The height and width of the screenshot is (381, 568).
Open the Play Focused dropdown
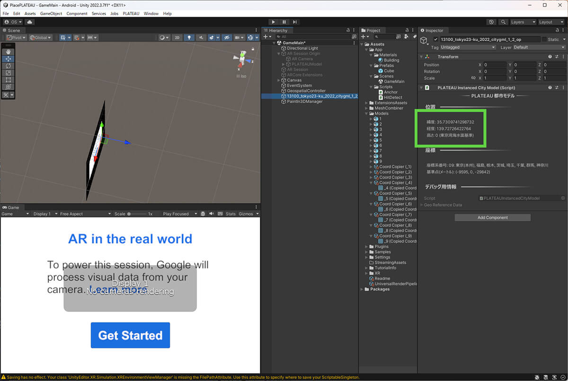(179, 214)
